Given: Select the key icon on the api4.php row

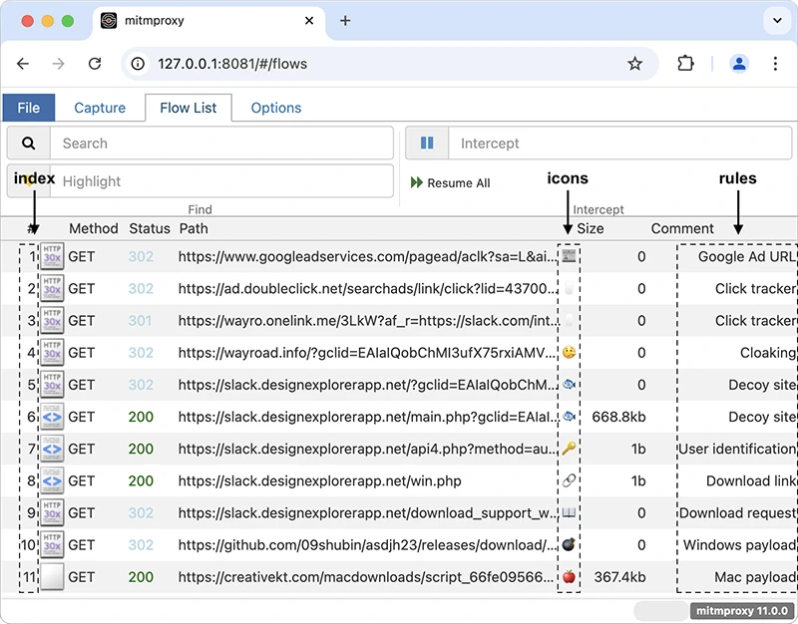Looking at the screenshot, I should point(569,449).
